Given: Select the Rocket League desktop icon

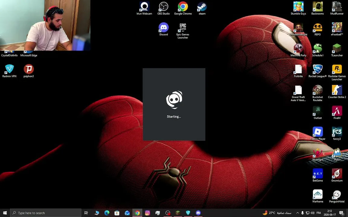Looking at the screenshot, I should pos(317,71).
